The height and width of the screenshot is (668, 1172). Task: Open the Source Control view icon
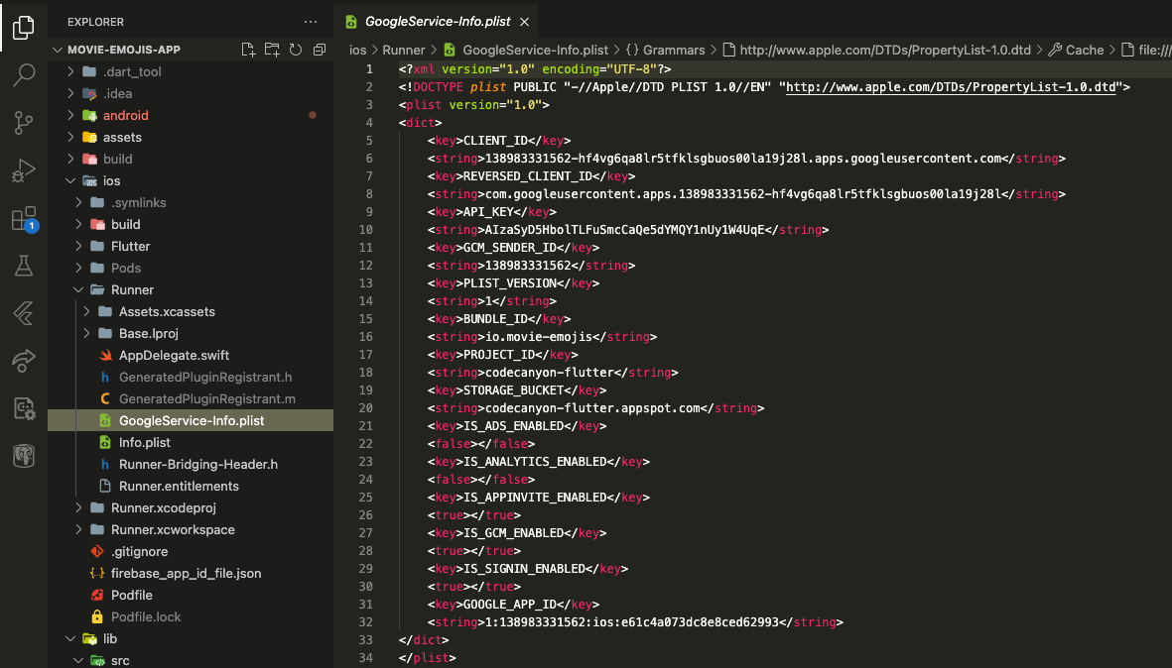point(23,123)
